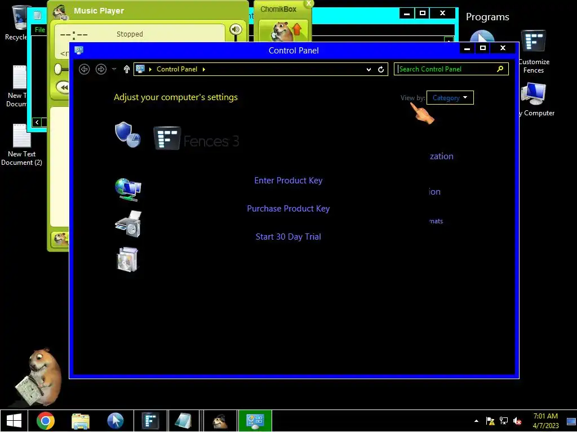Click the Control Panel title bar icon
Image resolution: width=577 pixels, height=432 pixels.
point(79,50)
